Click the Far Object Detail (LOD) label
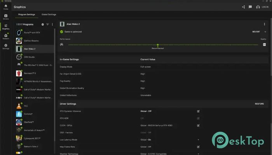The image size is (272, 155). click(x=70, y=74)
